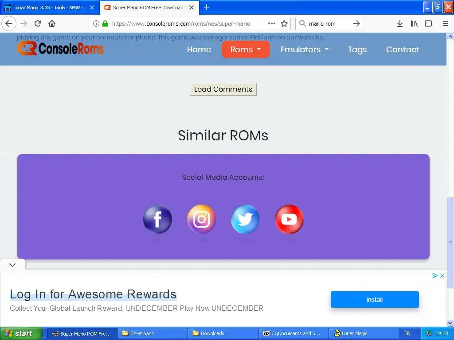Close the ad with the X icon
This screenshot has width=454, height=340.
click(442, 275)
